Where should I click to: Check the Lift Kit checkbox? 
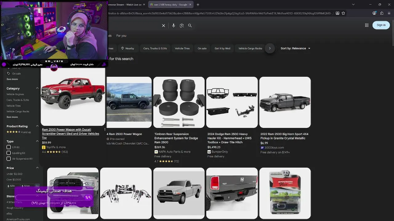pyautogui.click(x=9, y=147)
